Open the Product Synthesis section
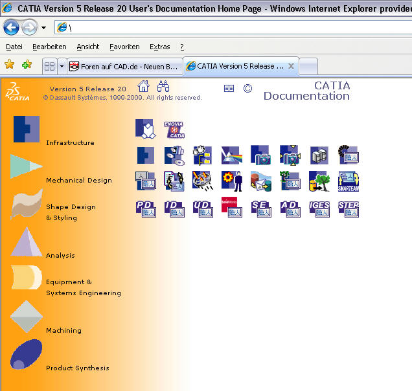412x391 pixels. (x=78, y=368)
